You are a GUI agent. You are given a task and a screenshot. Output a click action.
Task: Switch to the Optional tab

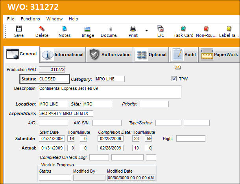pyautogui.click(x=151, y=55)
